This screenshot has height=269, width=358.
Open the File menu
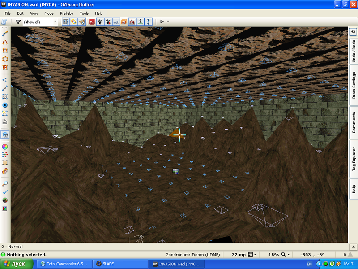click(8, 13)
